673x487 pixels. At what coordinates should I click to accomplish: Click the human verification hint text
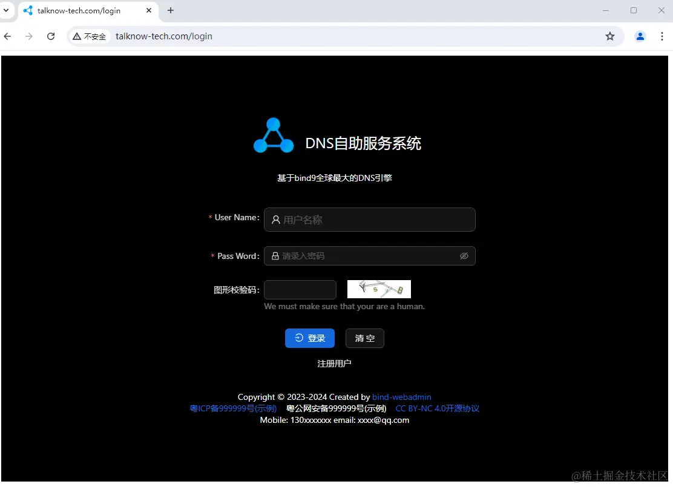[x=344, y=306]
